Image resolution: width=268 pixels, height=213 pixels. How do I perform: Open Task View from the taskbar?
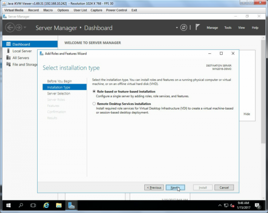click(33, 205)
